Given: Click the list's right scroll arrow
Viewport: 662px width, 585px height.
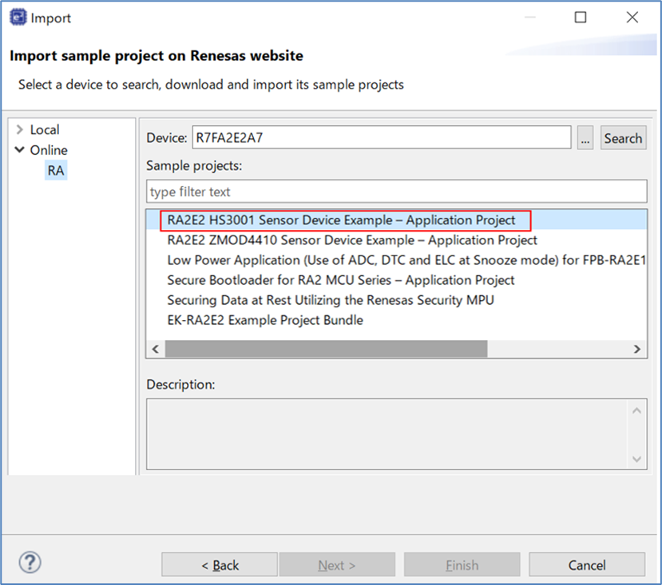Looking at the screenshot, I should tap(637, 349).
